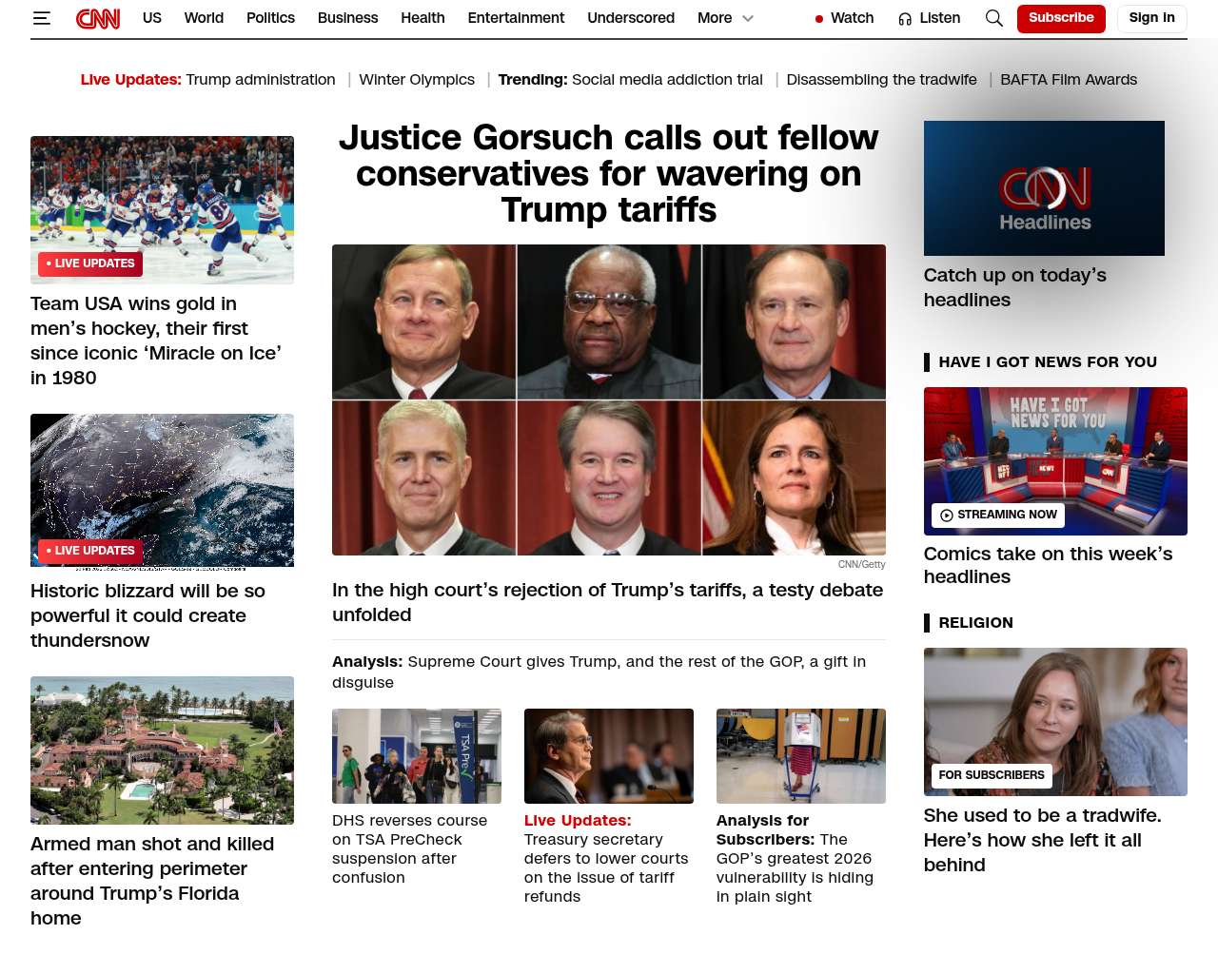
Task: Open Catch up on today's headlines
Action: 1015,287
